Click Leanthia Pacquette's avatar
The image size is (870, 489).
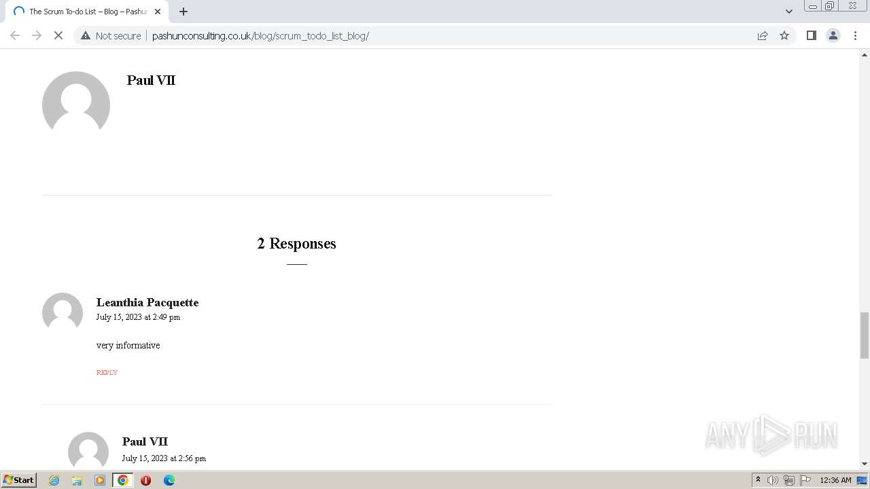(63, 313)
